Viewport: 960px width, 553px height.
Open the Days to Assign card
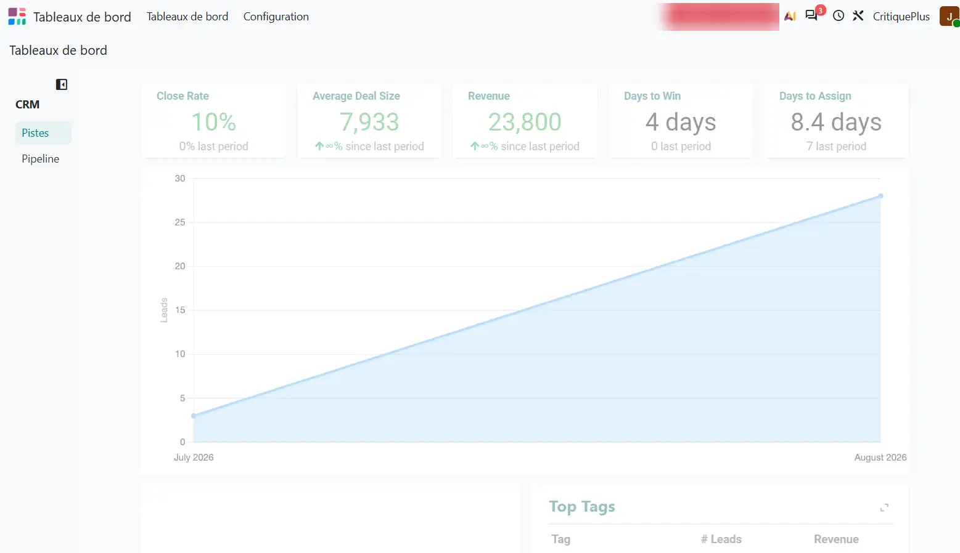coord(836,121)
